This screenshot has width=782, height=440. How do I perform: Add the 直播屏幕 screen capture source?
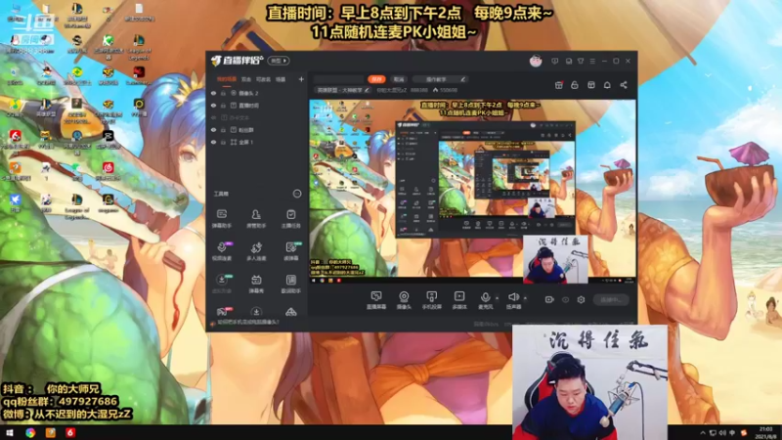pos(376,300)
